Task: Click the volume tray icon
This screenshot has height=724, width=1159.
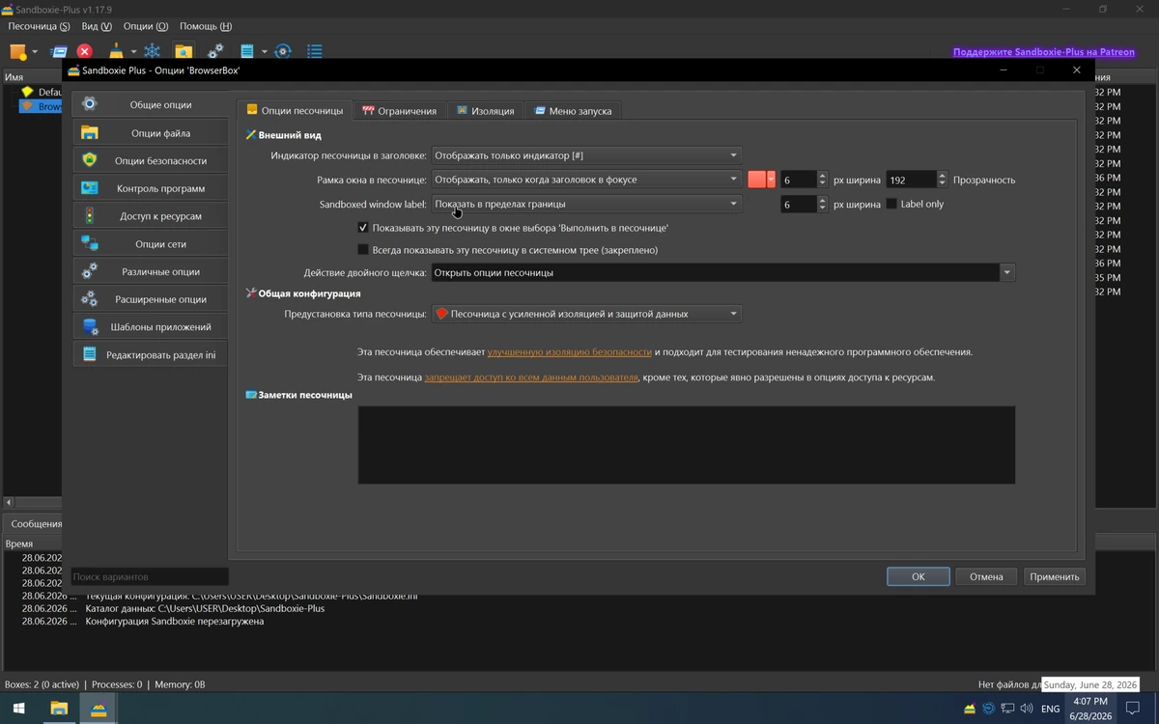Action: 1027,709
